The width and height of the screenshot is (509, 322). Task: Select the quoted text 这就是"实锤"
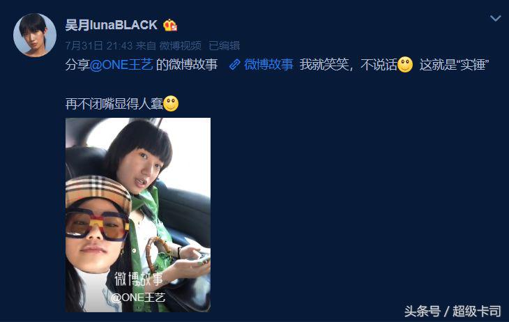[x=454, y=65]
